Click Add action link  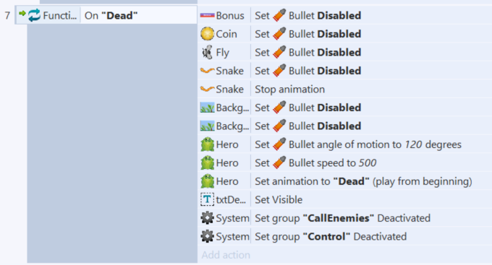[226, 255]
